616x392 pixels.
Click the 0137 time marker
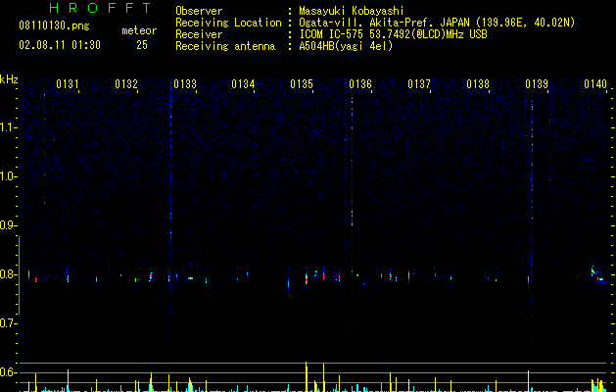[419, 83]
